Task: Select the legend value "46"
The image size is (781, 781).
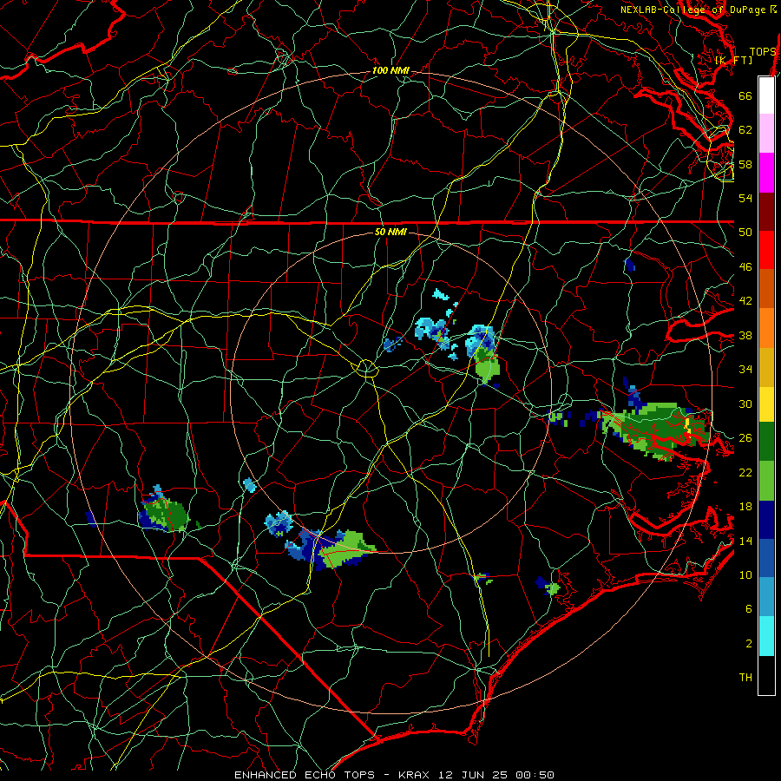Action: tap(745, 267)
